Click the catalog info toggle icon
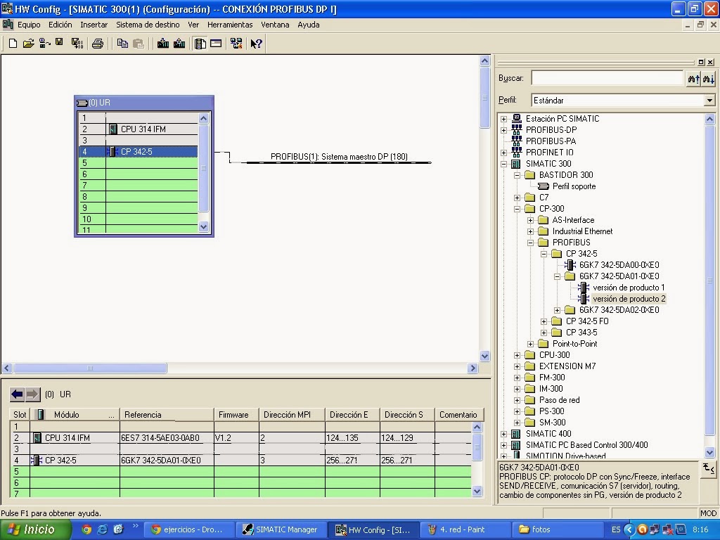This screenshot has width=720, height=540. click(709, 468)
